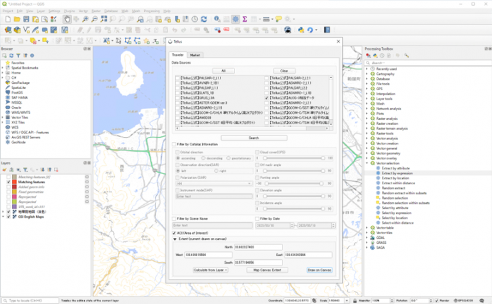Select the Pan Map hand tool
This screenshot has width=492, height=304.
pos(67,19)
